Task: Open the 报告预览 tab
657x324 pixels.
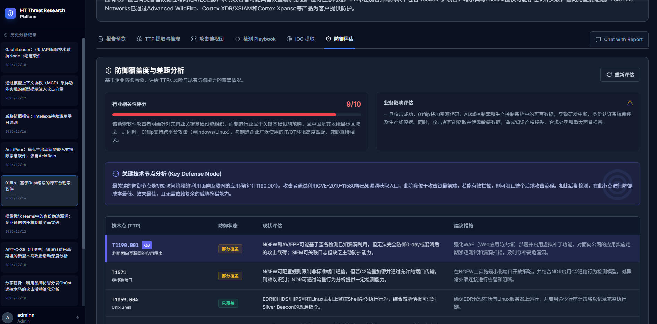Action: point(112,39)
